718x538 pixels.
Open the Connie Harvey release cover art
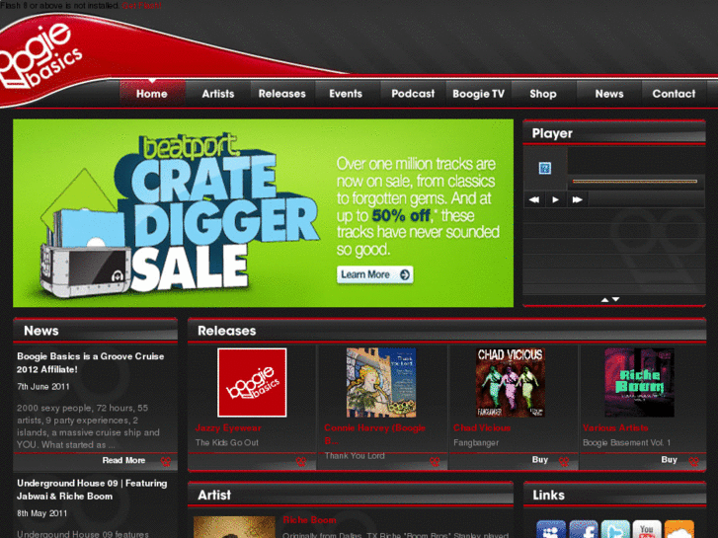[381, 382]
